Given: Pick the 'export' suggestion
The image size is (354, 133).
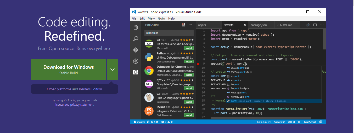Looking at the screenshot, I should (274, 76).
